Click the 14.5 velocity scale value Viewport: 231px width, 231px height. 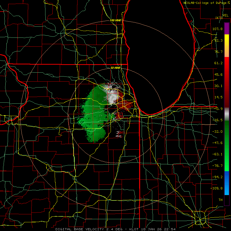click(218, 97)
